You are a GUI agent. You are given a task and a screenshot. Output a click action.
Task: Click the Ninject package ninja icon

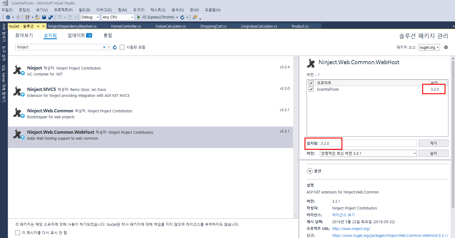(x=18, y=70)
